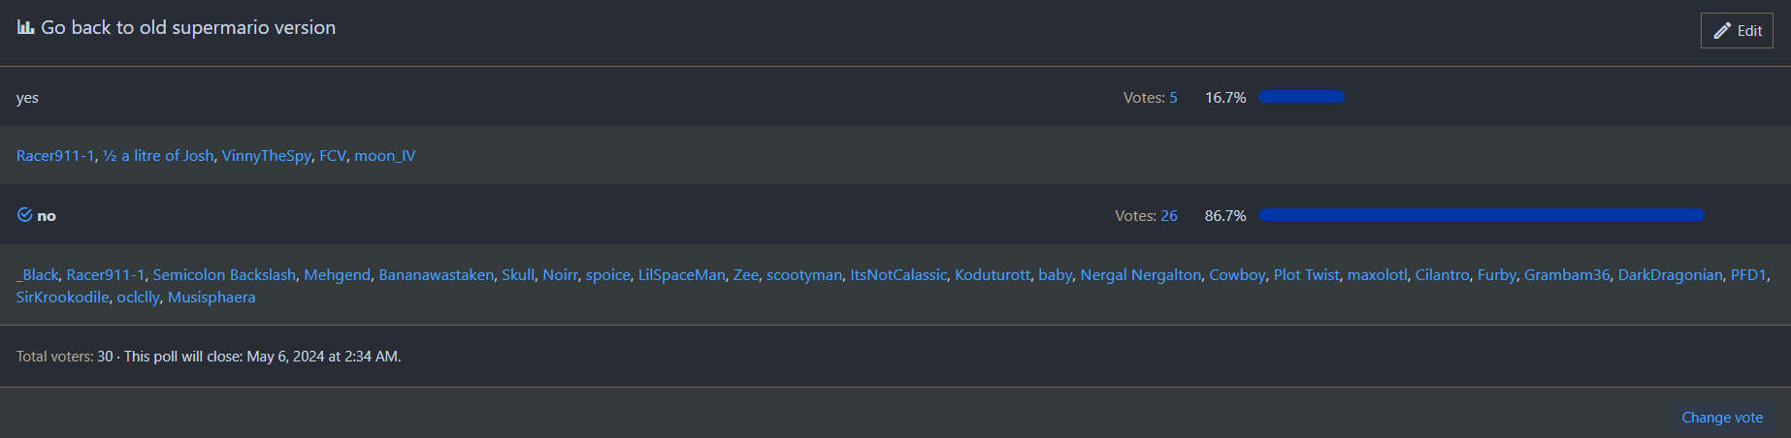Open SirKrookodile's profile
Screen dimensions: 1791x438
62,297
